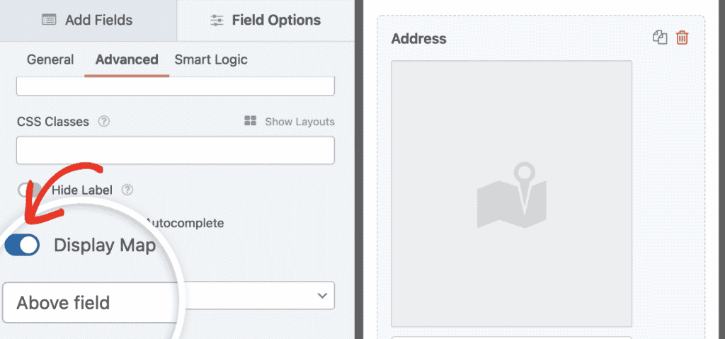Click the Add Fields tab icon
Image resolution: width=725 pixels, height=339 pixels.
click(49, 20)
